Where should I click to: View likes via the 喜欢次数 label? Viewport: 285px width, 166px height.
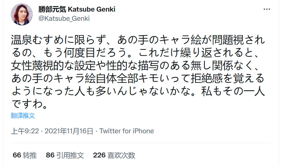click(x=121, y=155)
